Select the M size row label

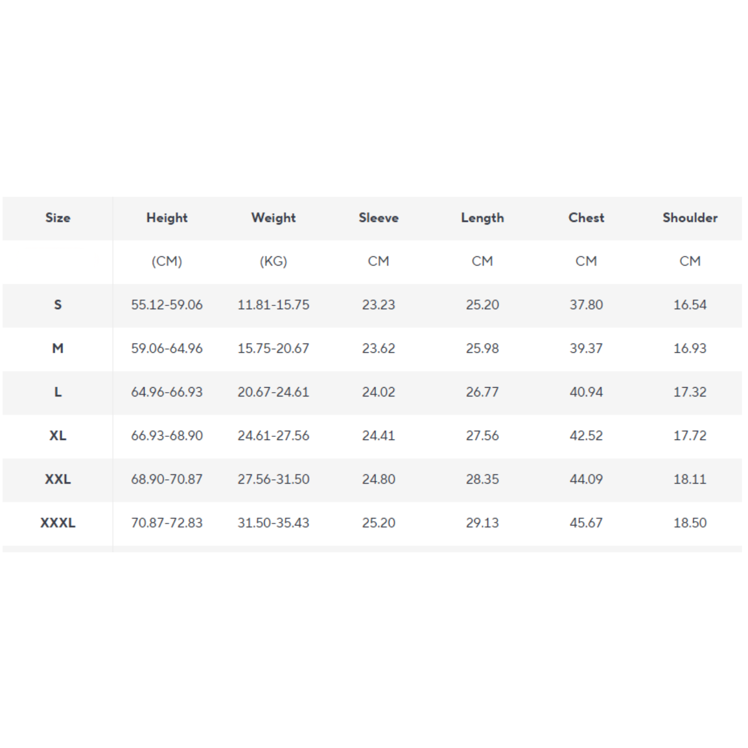pyautogui.click(x=57, y=348)
